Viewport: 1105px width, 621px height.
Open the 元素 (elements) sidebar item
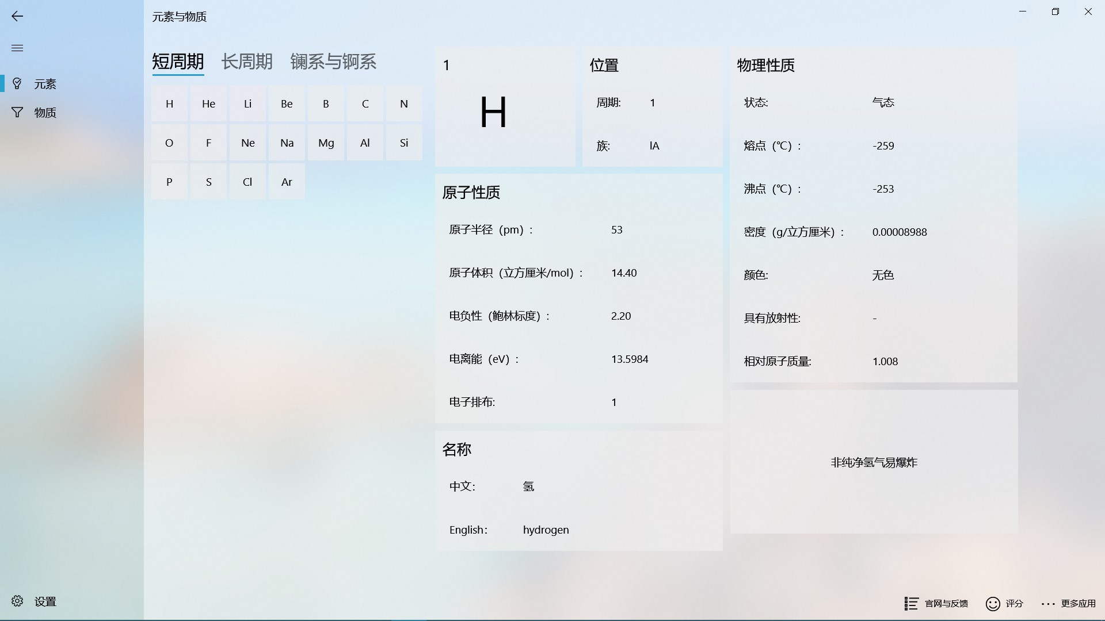pos(44,84)
